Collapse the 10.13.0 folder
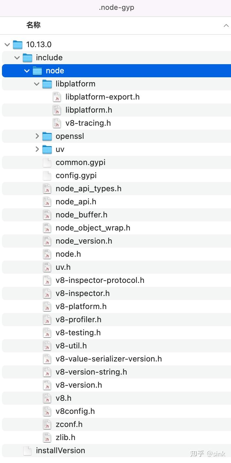 (x=7, y=45)
